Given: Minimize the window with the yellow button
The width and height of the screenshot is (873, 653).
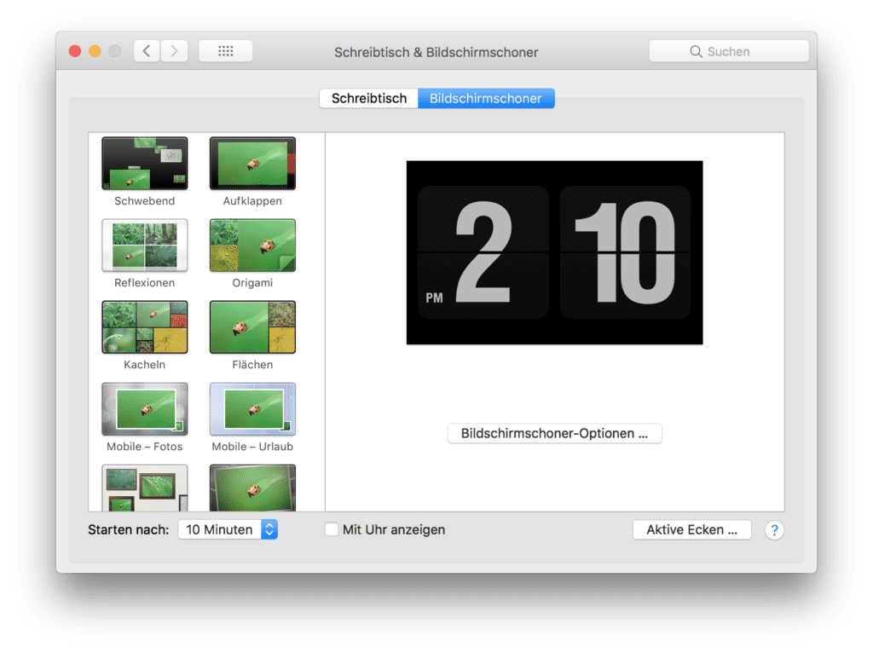Looking at the screenshot, I should (x=95, y=51).
